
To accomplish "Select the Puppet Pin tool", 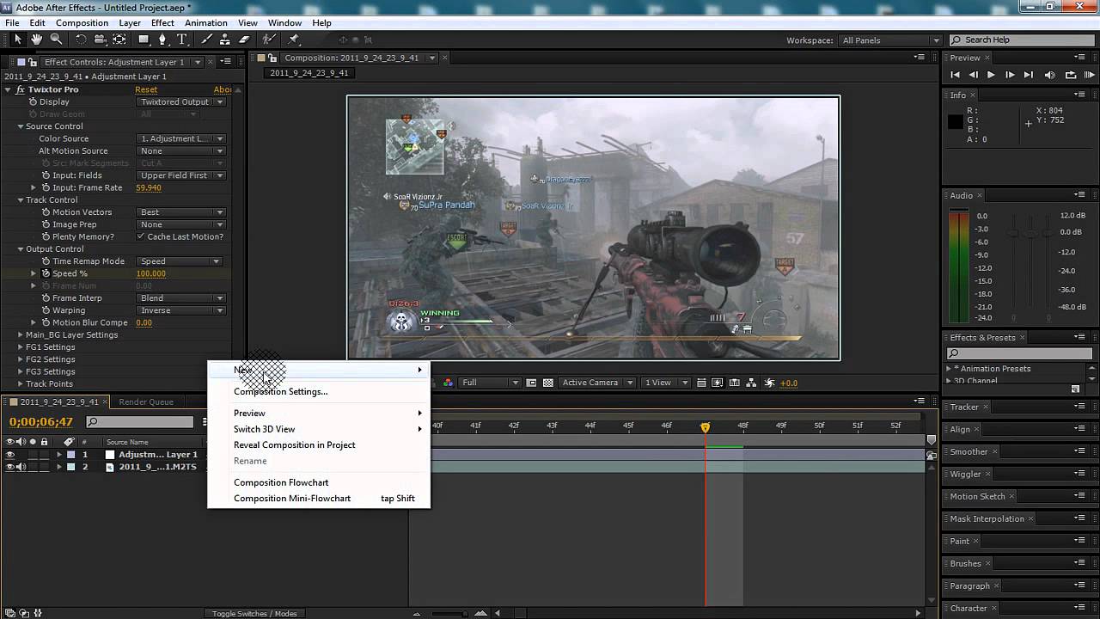I will [x=294, y=40].
